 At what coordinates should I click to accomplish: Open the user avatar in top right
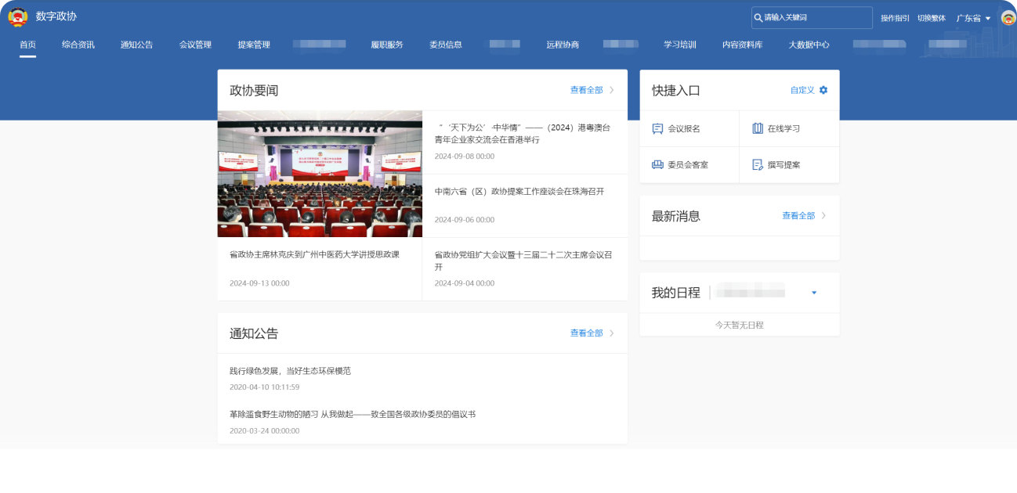click(1008, 18)
